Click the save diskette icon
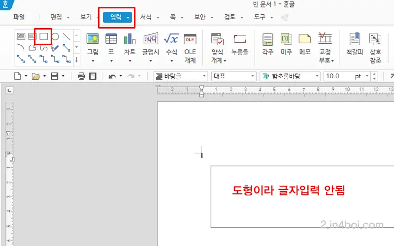Screen dimensions: 394x246 point(55,76)
